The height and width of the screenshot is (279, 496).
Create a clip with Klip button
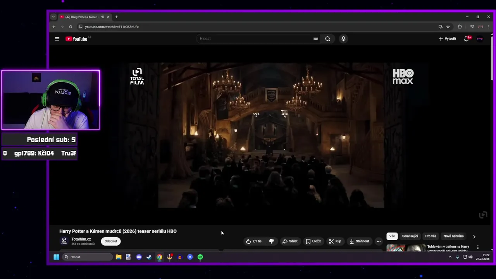[x=335, y=241]
